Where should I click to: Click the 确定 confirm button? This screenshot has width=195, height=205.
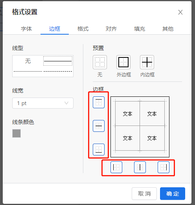click(173, 194)
